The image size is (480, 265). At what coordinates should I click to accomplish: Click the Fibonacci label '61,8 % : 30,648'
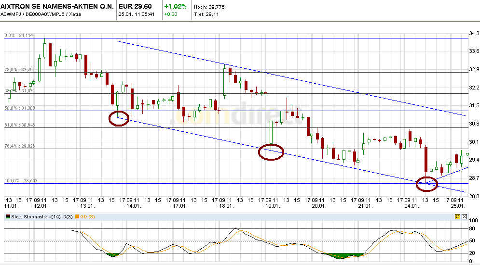click(20, 125)
